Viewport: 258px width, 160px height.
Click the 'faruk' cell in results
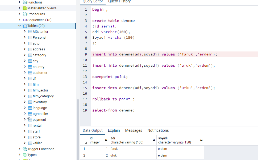[x=133, y=149]
